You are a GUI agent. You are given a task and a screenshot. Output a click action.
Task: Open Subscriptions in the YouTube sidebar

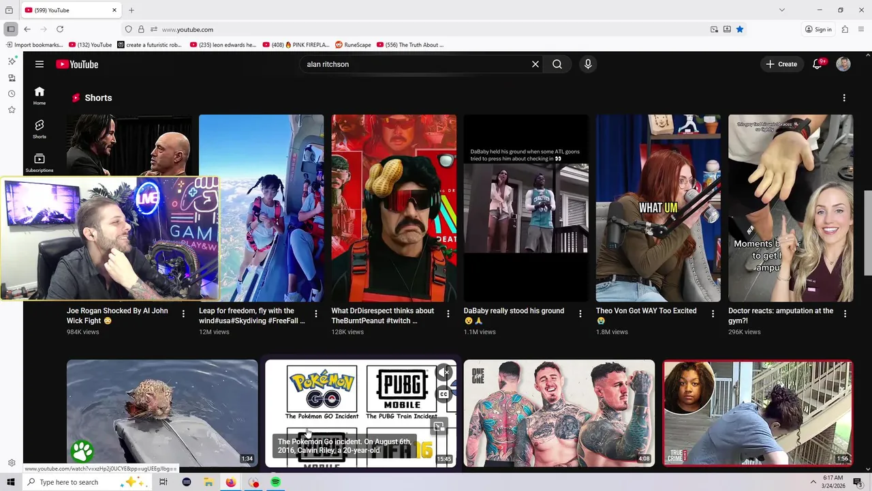[x=40, y=162]
